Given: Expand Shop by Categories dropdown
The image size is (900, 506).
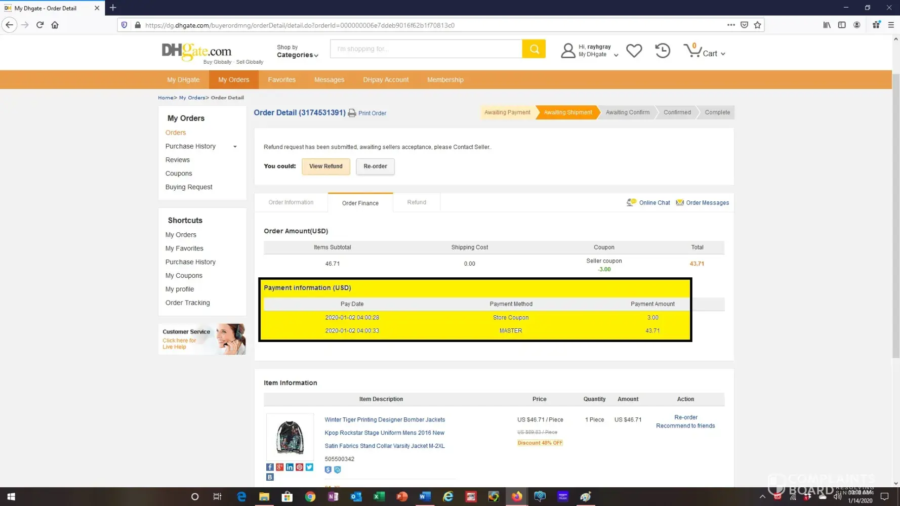Looking at the screenshot, I should [297, 52].
